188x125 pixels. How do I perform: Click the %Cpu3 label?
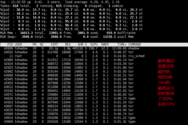[x=5, y=21]
